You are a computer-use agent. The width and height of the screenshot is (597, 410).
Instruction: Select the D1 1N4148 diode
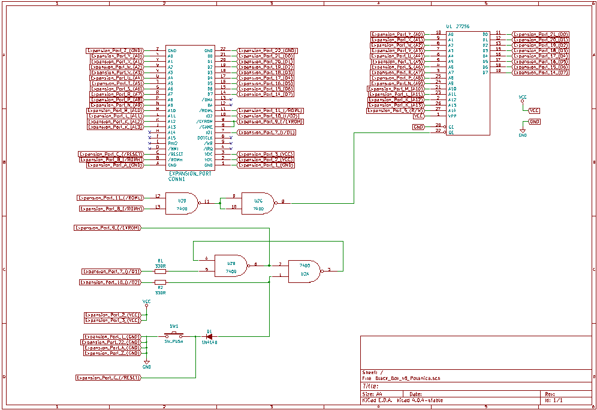[209, 336]
